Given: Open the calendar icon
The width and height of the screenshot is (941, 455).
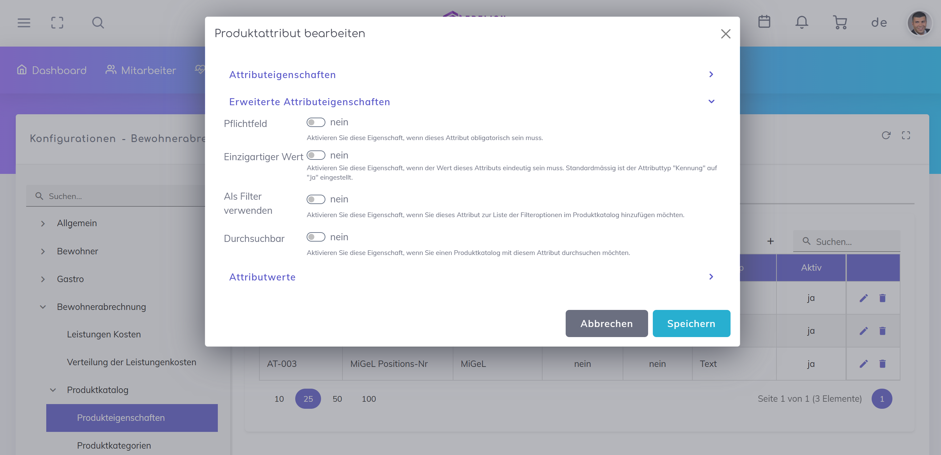Looking at the screenshot, I should (764, 22).
